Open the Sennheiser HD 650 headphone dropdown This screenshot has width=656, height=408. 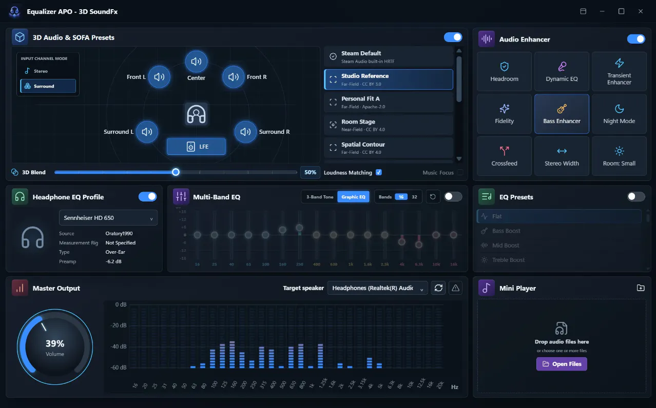[x=108, y=218]
